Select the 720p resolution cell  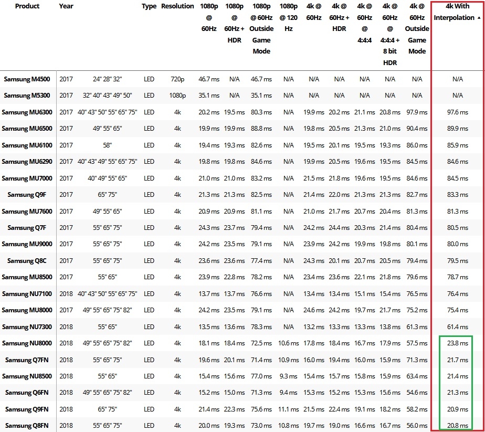[x=177, y=79]
